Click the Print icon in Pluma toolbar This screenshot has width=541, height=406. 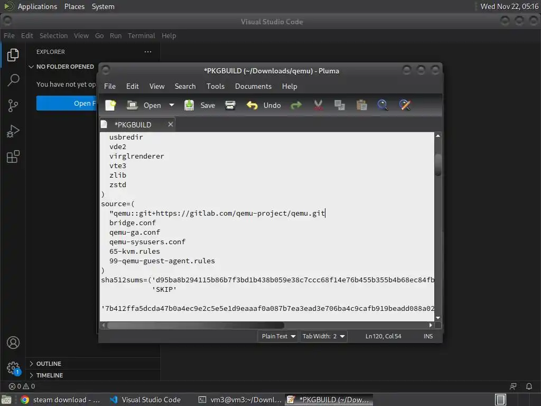[x=230, y=105]
